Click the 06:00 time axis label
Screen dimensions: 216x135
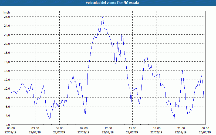[59, 129]
